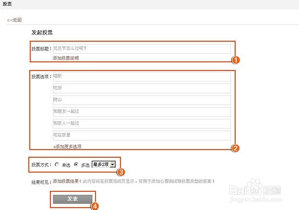Click the 结果可见 label

pyautogui.click(x=41, y=182)
